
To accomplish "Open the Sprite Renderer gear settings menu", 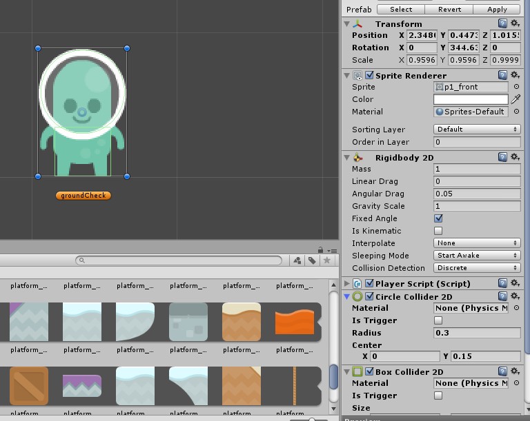I will 516,75.
